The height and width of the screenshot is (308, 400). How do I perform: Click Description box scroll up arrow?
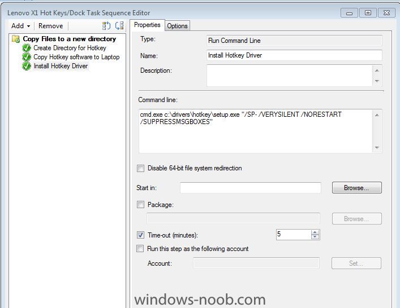[377, 71]
